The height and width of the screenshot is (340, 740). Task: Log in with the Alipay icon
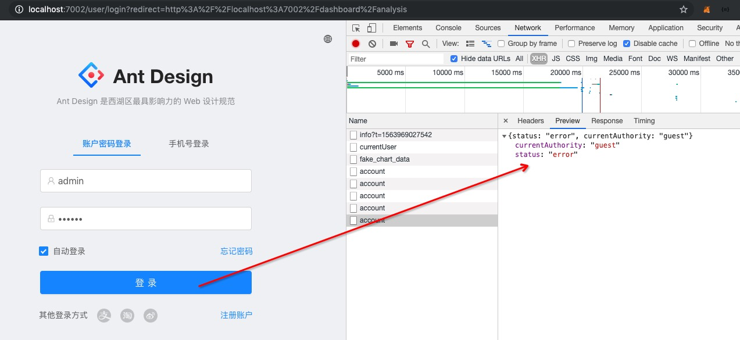tap(103, 316)
